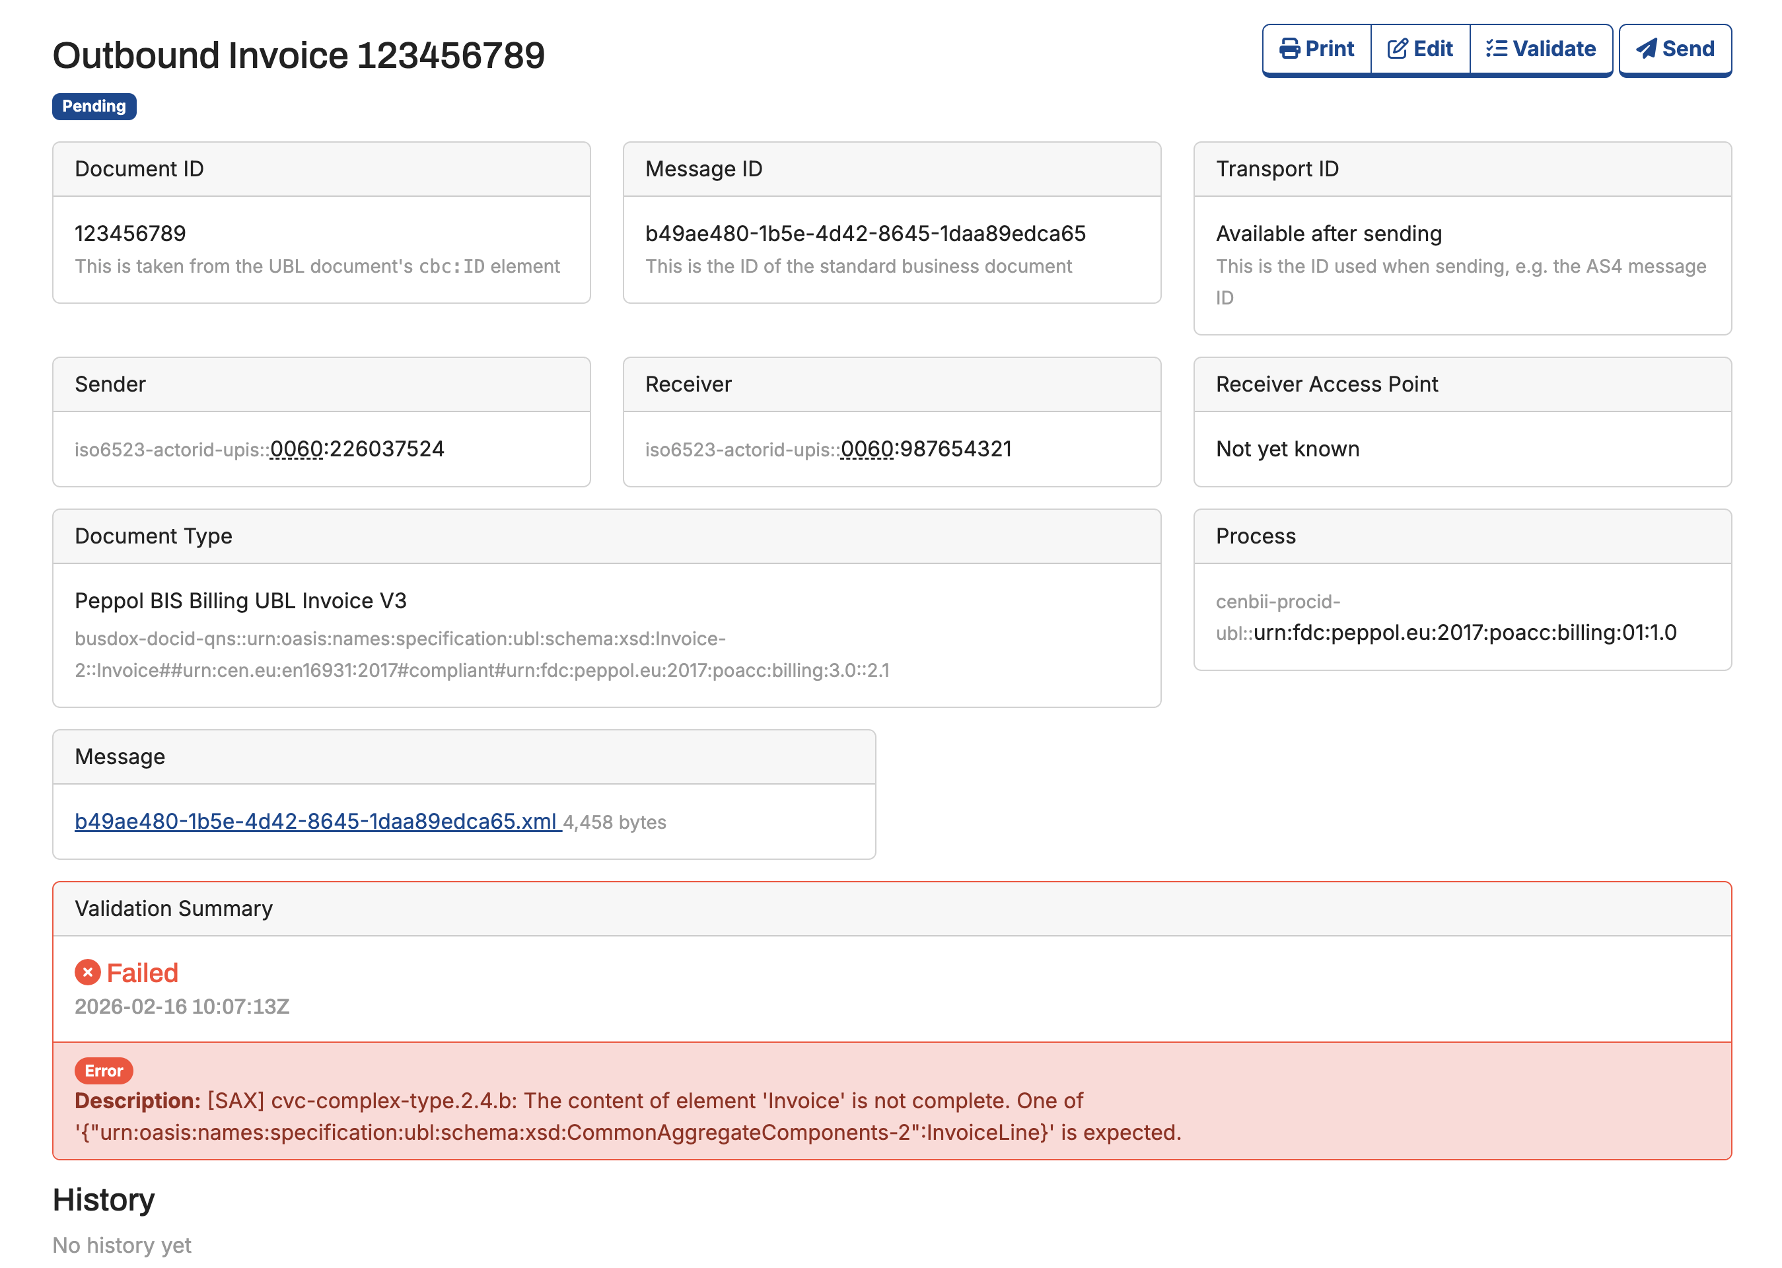Click the 4,458 bytes file size
This screenshot has height=1268, width=1782.
pyautogui.click(x=614, y=822)
